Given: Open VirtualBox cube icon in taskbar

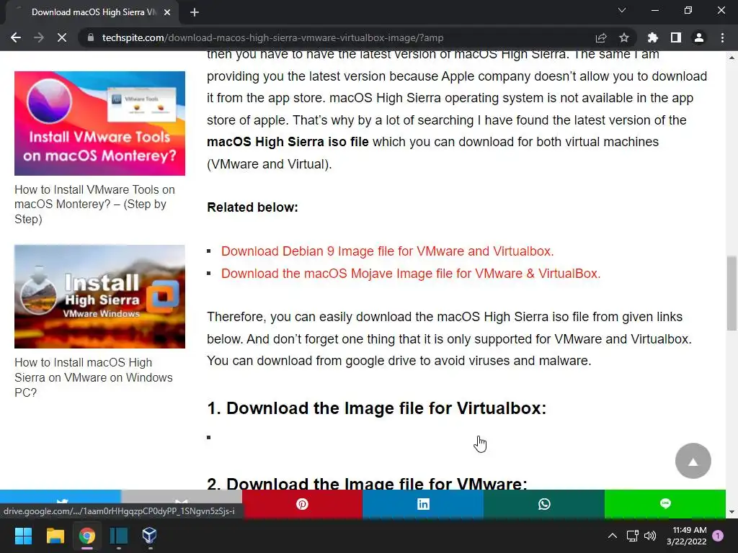Looking at the screenshot, I should tap(150, 535).
